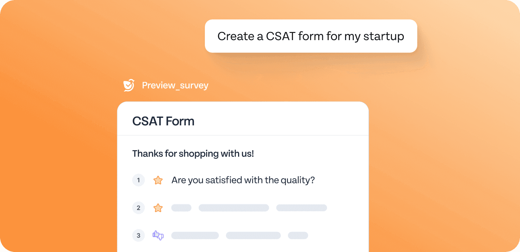The width and height of the screenshot is (520, 252).
Task: Click the Preview_survey shield checkmark logo
Action: coord(129,85)
